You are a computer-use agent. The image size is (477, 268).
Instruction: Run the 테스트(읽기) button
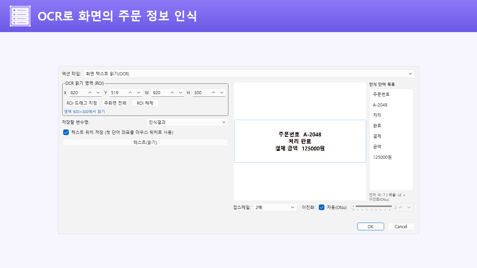145,142
